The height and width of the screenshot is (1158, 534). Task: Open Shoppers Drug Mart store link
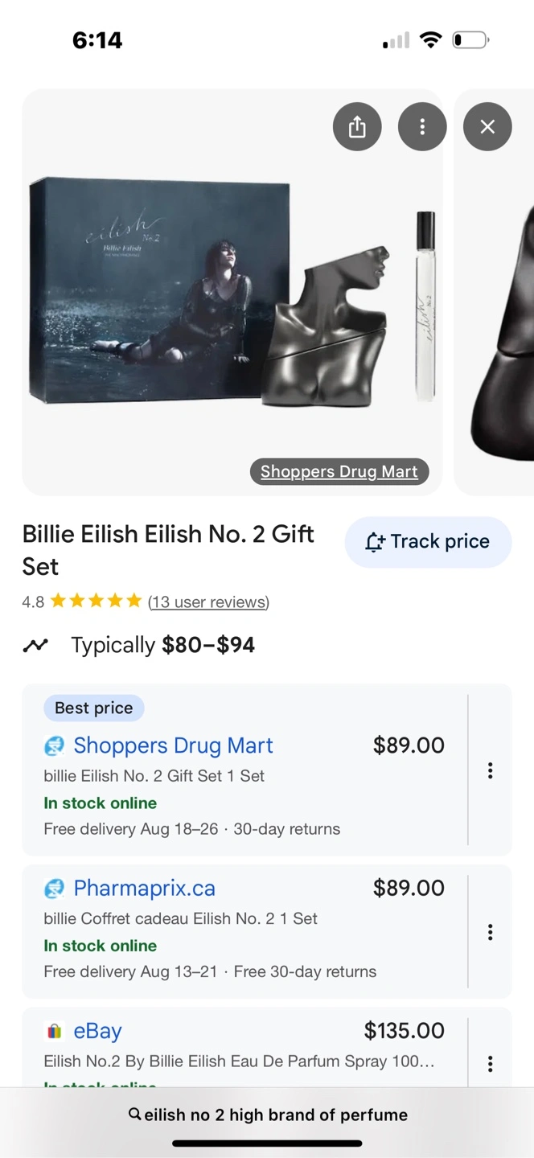173,745
